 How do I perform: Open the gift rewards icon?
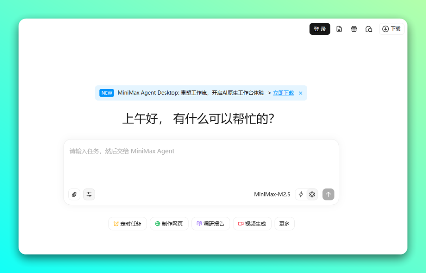[x=354, y=29]
